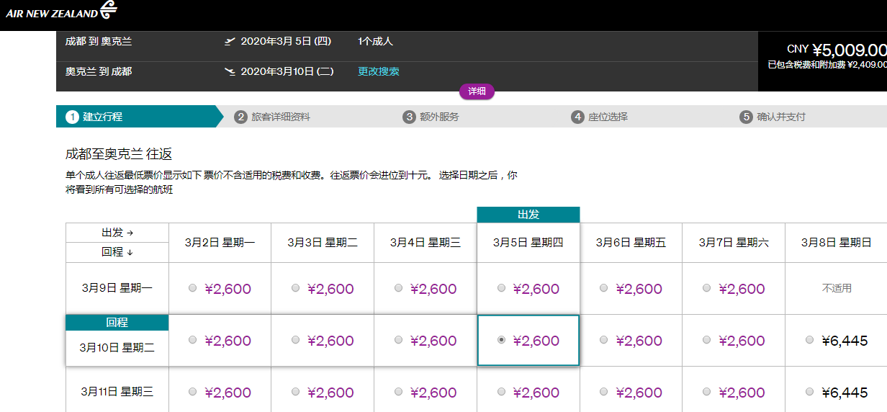Image resolution: width=887 pixels, height=412 pixels.
Task: Click the Air New Zealand logo
Action: click(60, 12)
